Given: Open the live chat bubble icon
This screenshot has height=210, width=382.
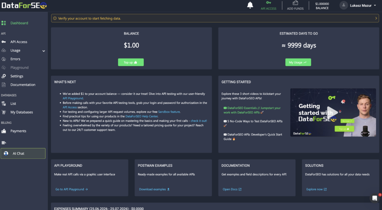Looking at the screenshot, I should tap(375, 198).
